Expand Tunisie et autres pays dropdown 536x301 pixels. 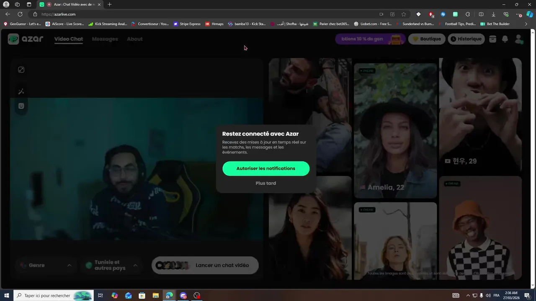(x=111, y=265)
